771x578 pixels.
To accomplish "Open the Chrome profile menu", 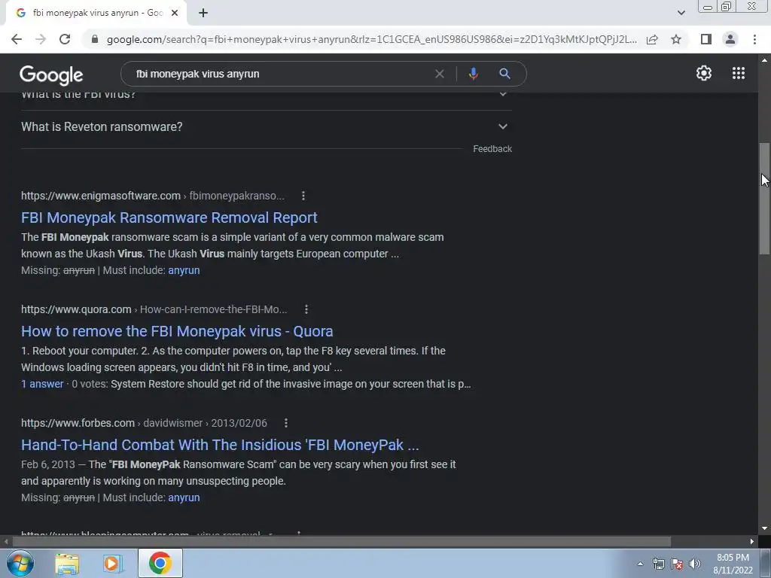I will tap(730, 39).
